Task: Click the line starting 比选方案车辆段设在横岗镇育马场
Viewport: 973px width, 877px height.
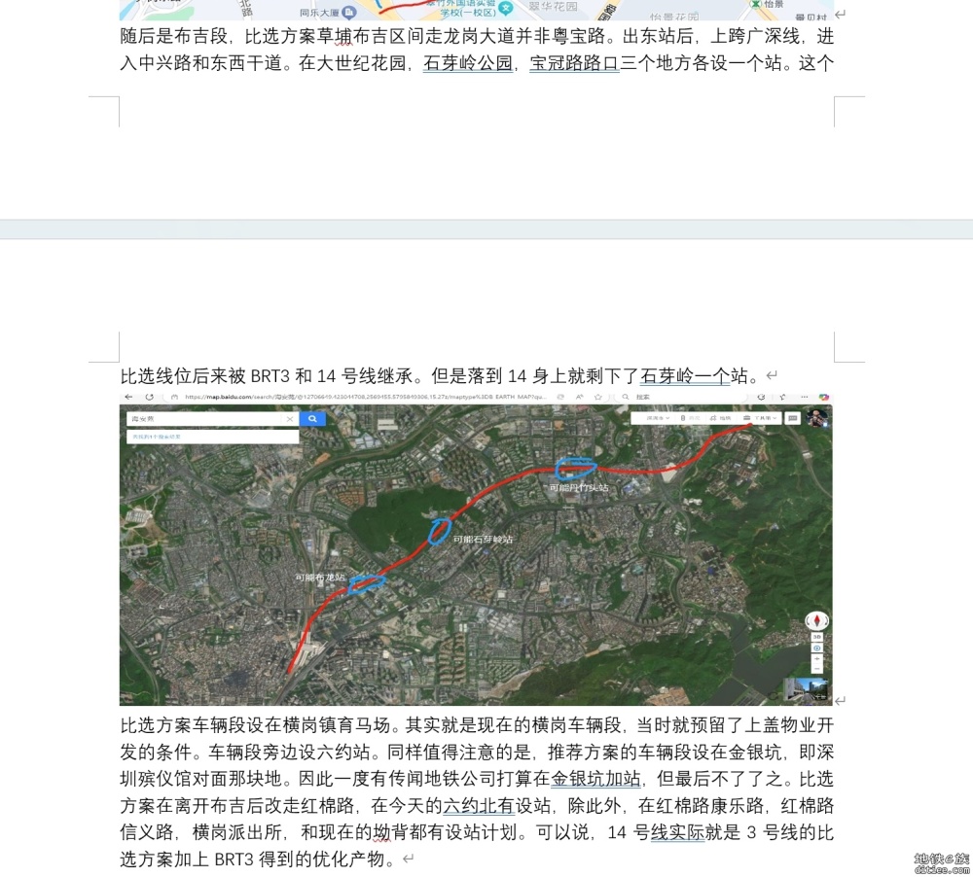Action: 477,725
